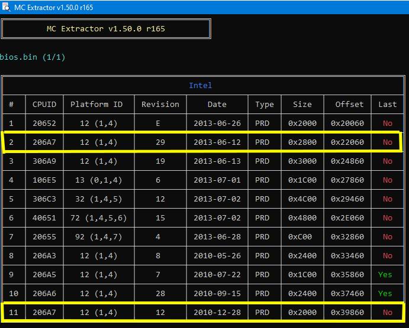The width and height of the screenshot is (409, 328).
Task: Select CPUID cell '40651'
Action: point(44,218)
